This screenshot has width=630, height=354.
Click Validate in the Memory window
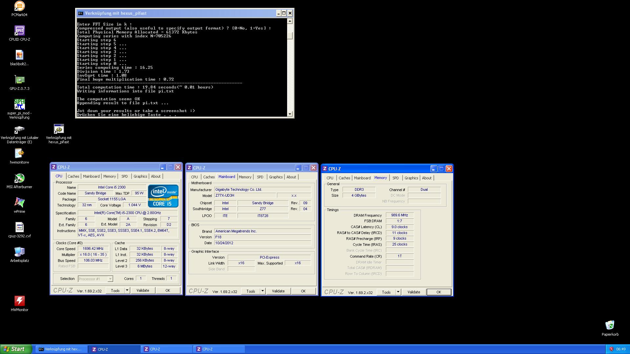pyautogui.click(x=414, y=292)
